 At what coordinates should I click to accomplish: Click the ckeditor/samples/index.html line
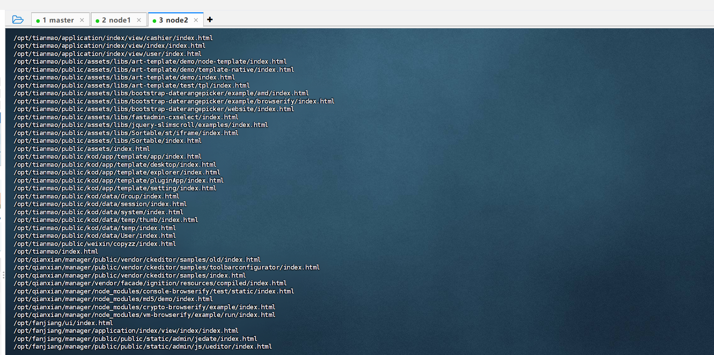(130, 275)
